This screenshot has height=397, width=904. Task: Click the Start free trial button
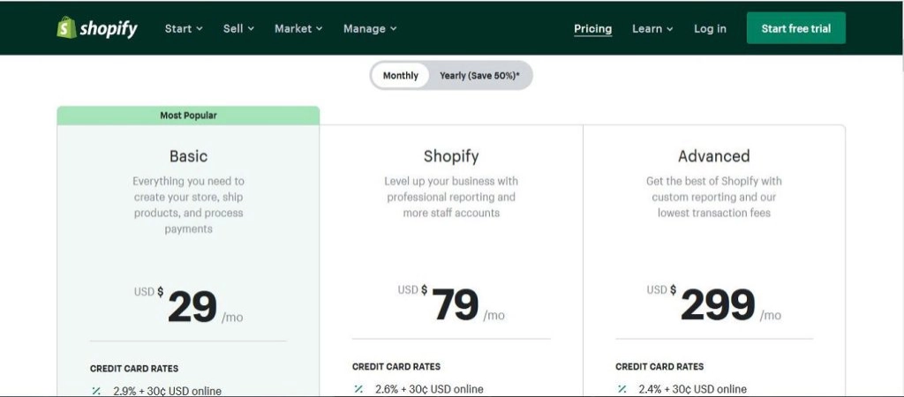(795, 28)
